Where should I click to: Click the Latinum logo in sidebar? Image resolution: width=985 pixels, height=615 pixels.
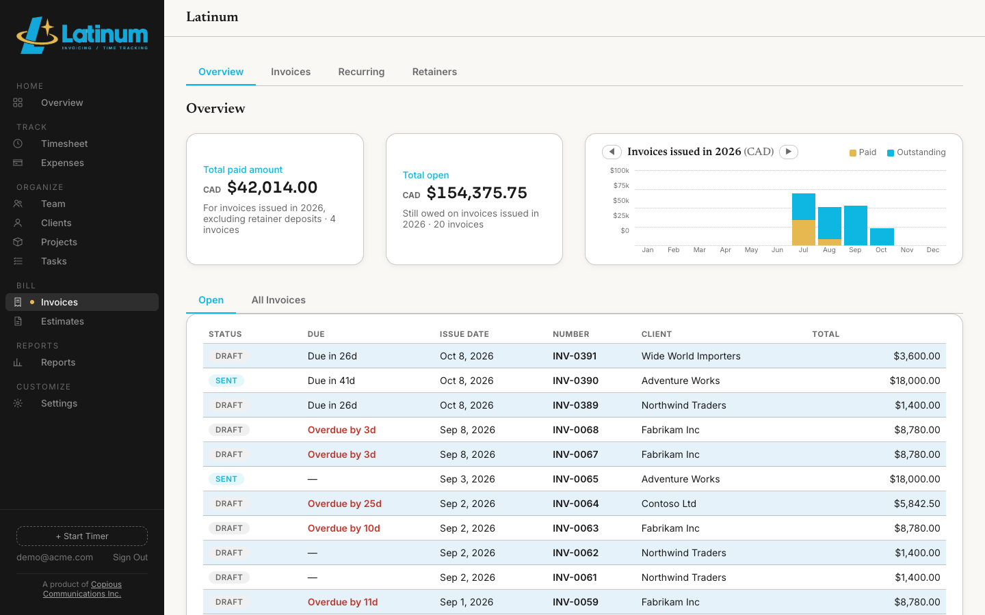[82, 35]
